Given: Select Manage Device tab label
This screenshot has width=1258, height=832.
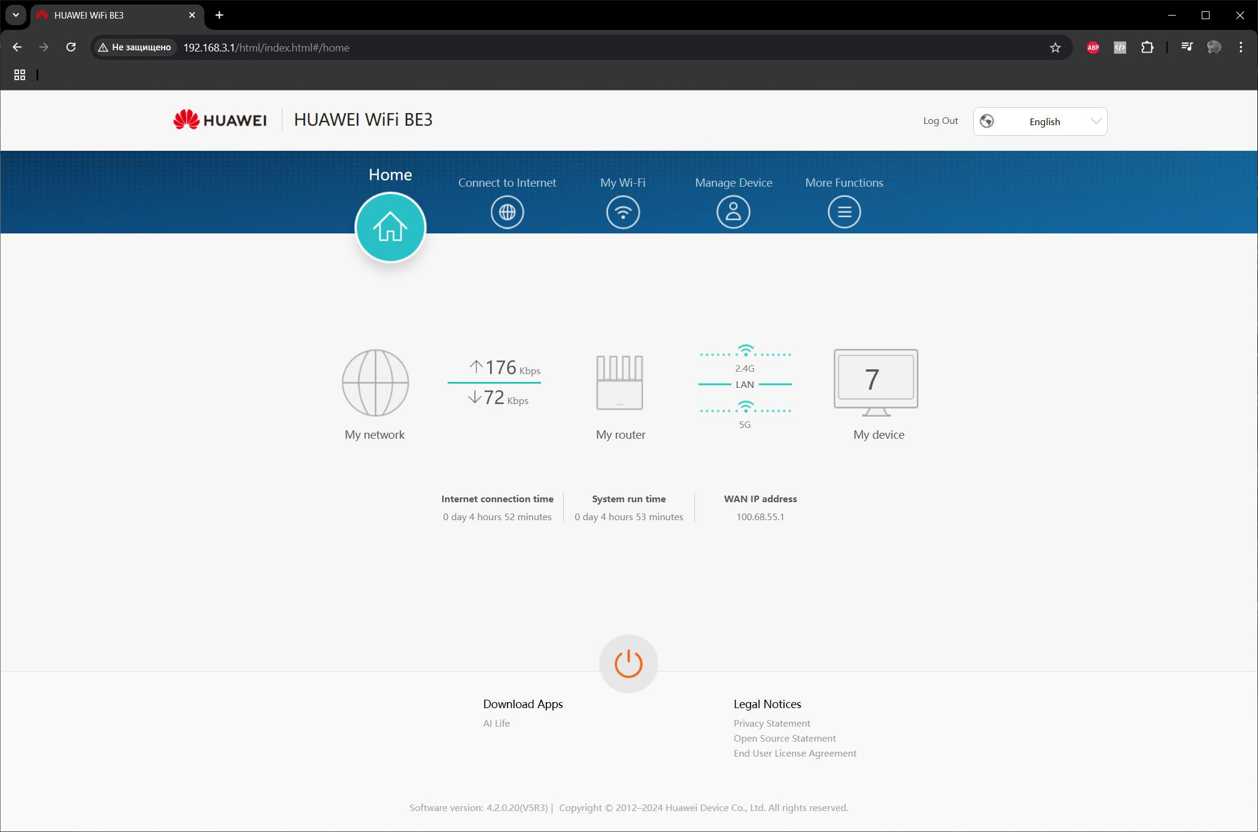Looking at the screenshot, I should (x=733, y=183).
